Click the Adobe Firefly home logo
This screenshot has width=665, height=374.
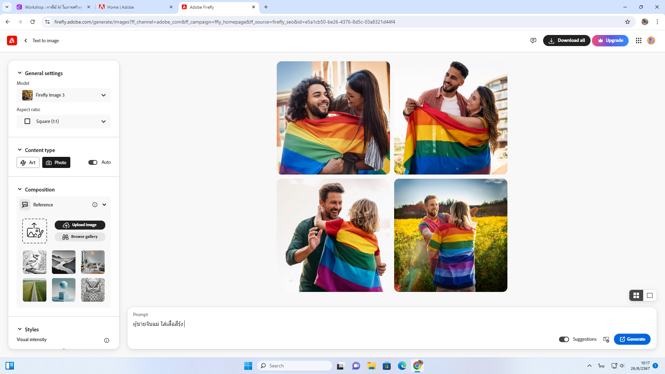click(x=12, y=41)
